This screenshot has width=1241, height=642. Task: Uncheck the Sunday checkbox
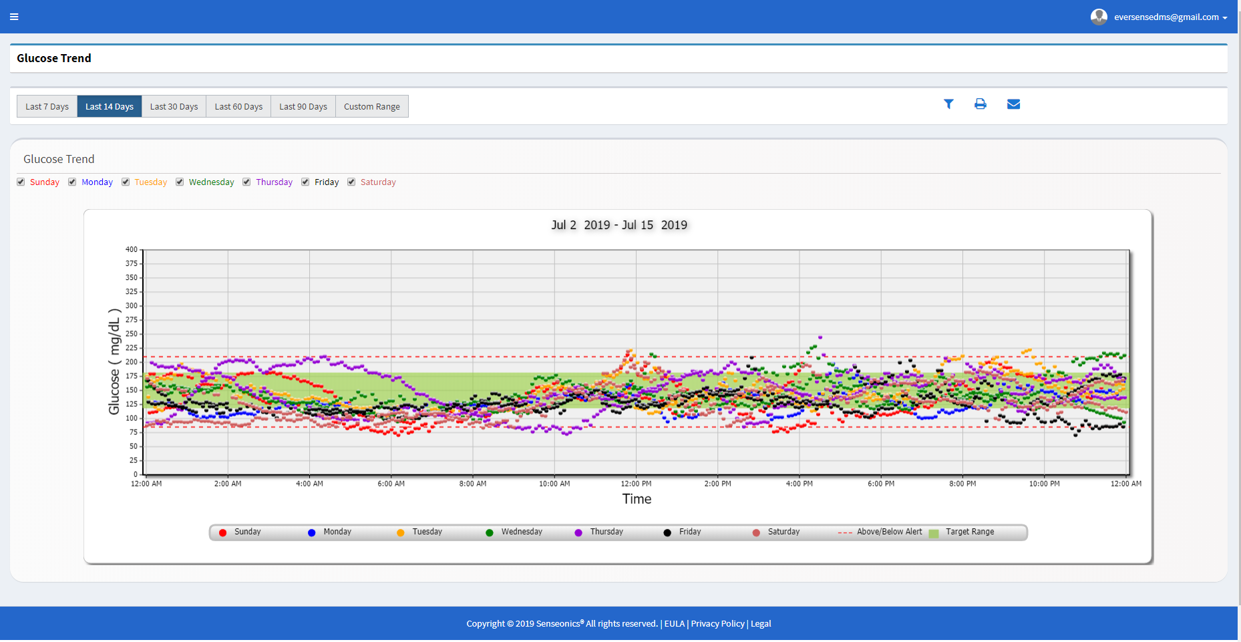21,182
